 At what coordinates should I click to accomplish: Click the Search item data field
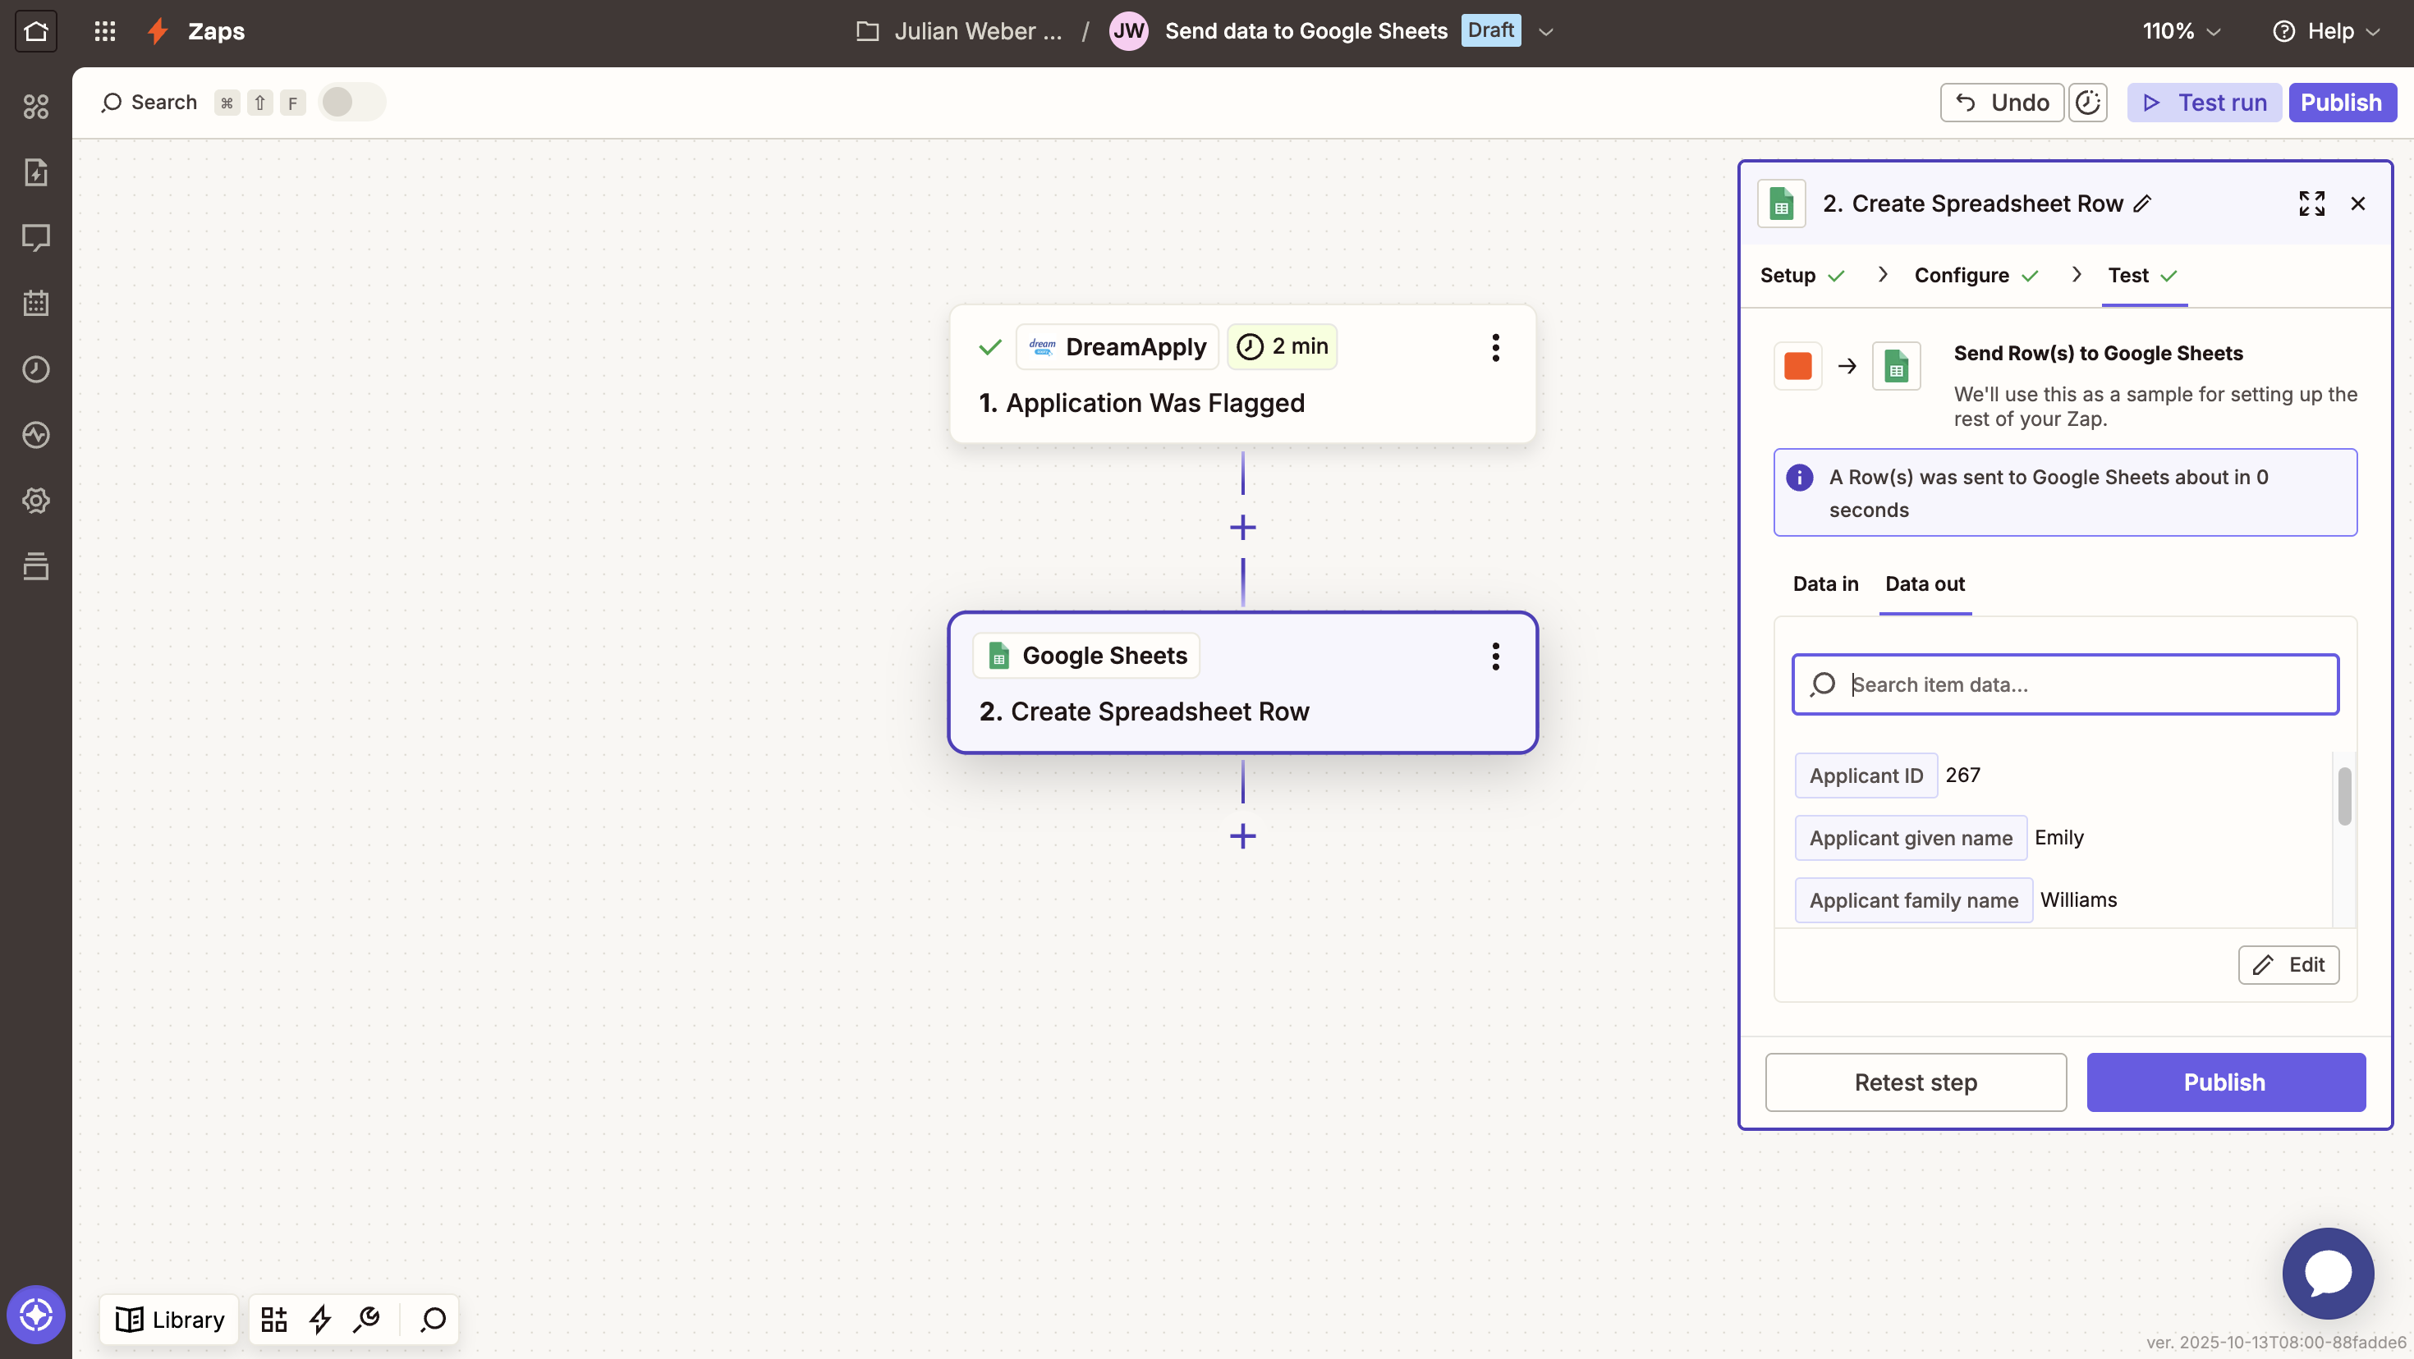click(x=2065, y=684)
